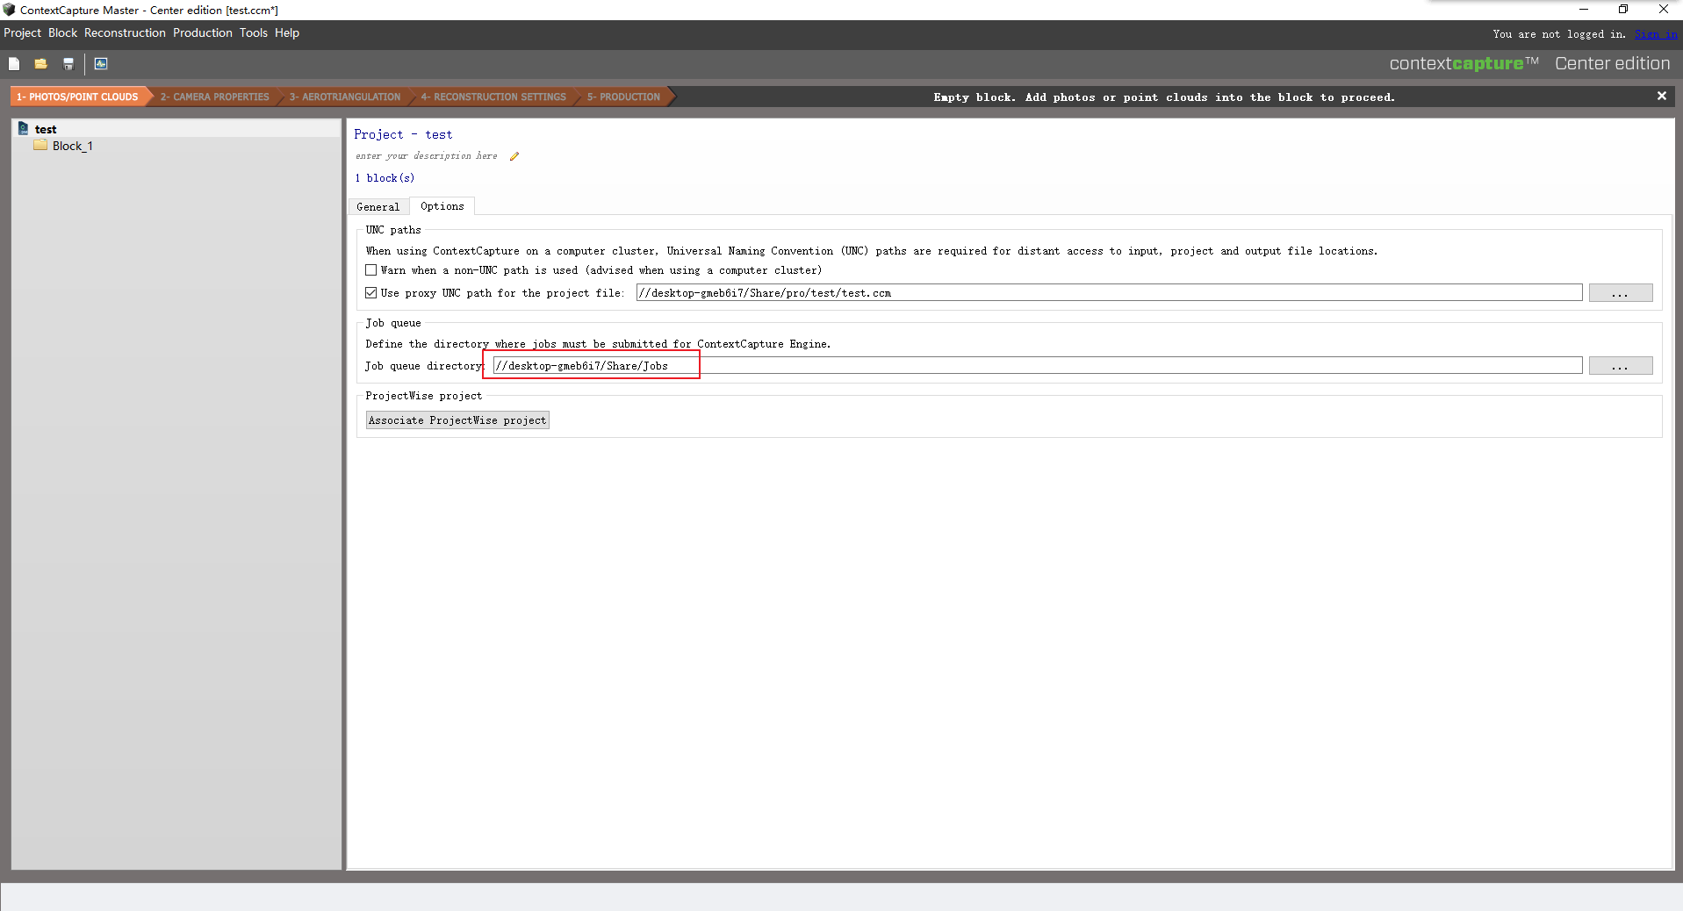This screenshot has width=1683, height=911.
Task: Click the Open project folder icon
Action: coord(40,64)
